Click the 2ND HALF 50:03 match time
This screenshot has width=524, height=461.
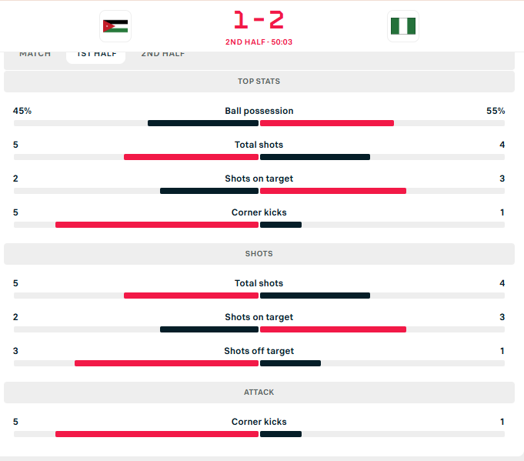(259, 42)
